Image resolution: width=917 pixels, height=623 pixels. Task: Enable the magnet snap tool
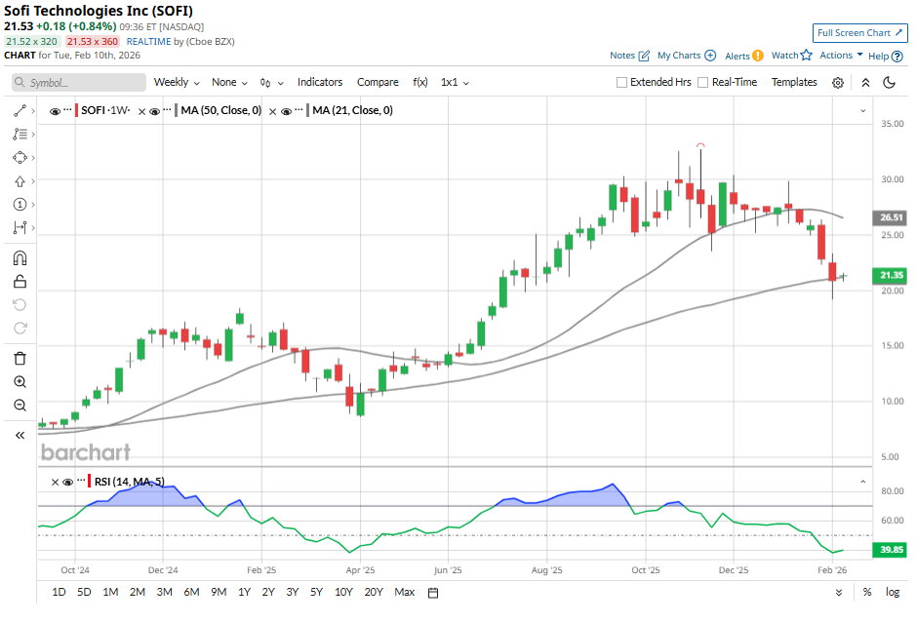pyautogui.click(x=20, y=258)
